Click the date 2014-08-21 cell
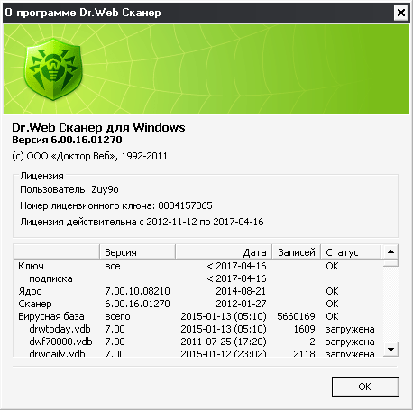Screen dimensions: 413x410 coord(241,291)
